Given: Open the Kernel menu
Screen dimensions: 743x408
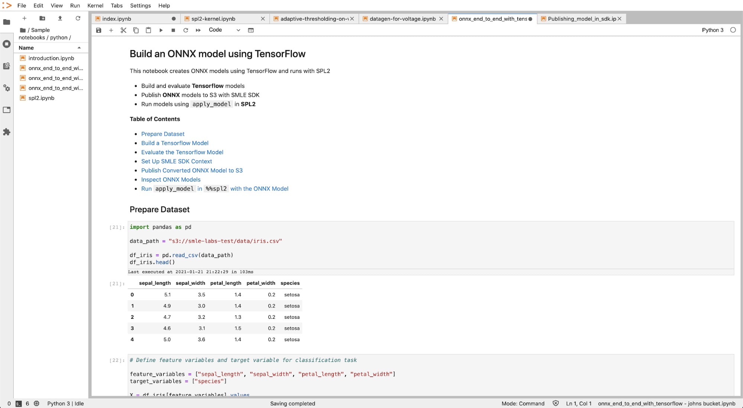Looking at the screenshot, I should tap(95, 6).
